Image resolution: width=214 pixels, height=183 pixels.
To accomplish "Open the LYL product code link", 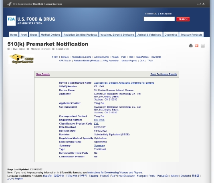I will click(x=96, y=124).
